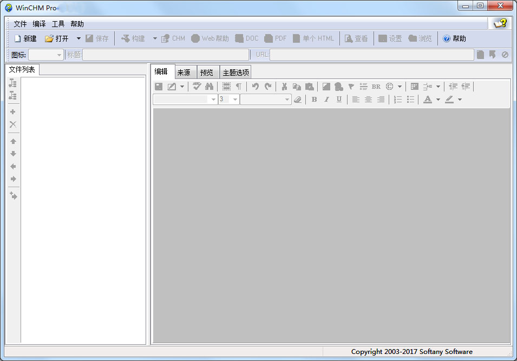Click the 标题 title input field
This screenshot has width=517, height=361.
[x=166, y=55]
